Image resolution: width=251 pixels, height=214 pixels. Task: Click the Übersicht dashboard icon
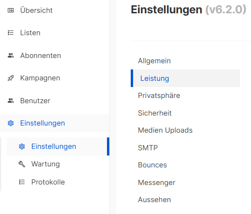[11, 10]
